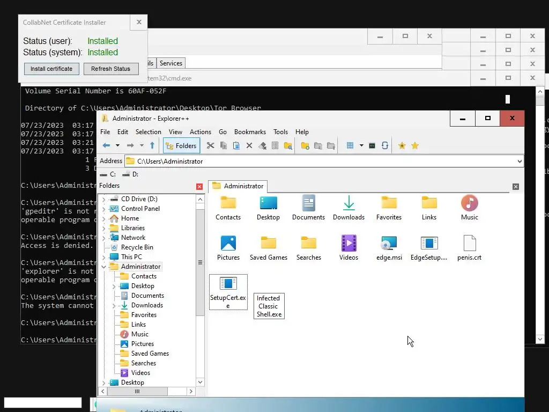Click the Views grid icon
The width and height of the screenshot is (549, 412).
pyautogui.click(x=350, y=145)
